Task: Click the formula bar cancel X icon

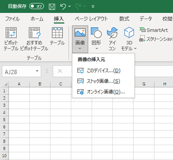Action: pos(60,71)
